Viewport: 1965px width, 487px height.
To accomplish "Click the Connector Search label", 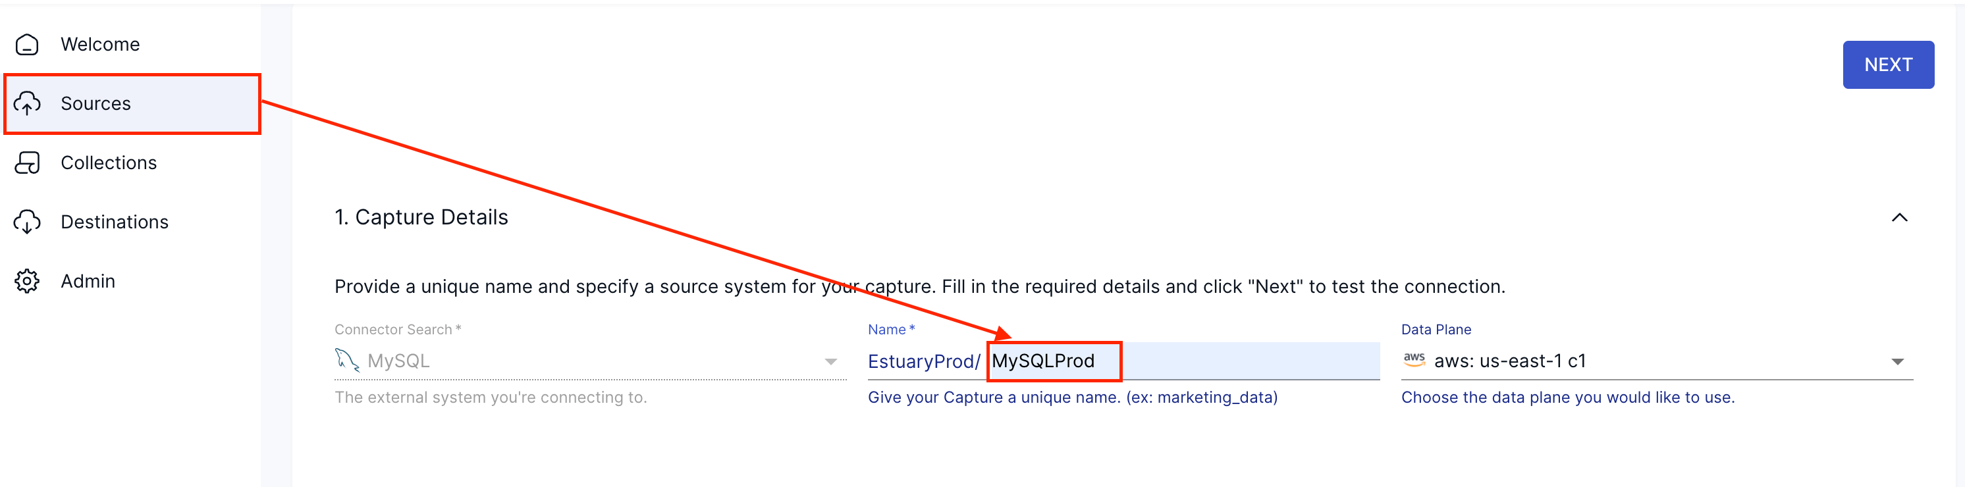I will (398, 329).
